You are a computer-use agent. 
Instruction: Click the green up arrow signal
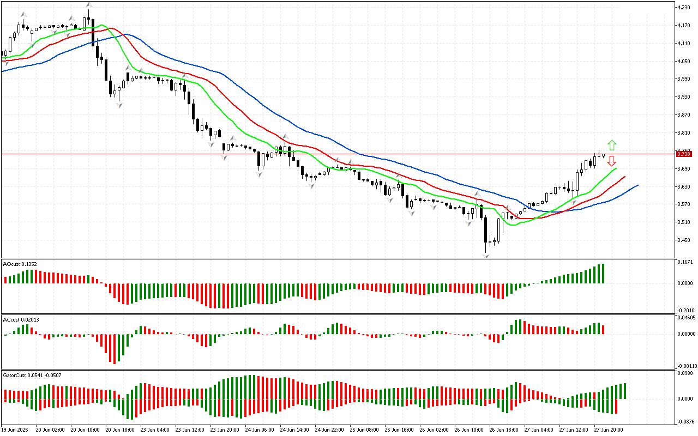[612, 145]
